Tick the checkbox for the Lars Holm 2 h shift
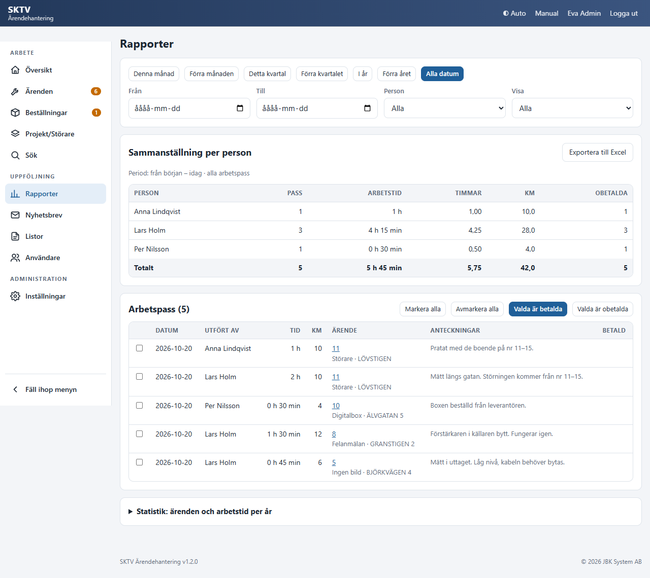This screenshot has width=650, height=578. tap(139, 377)
